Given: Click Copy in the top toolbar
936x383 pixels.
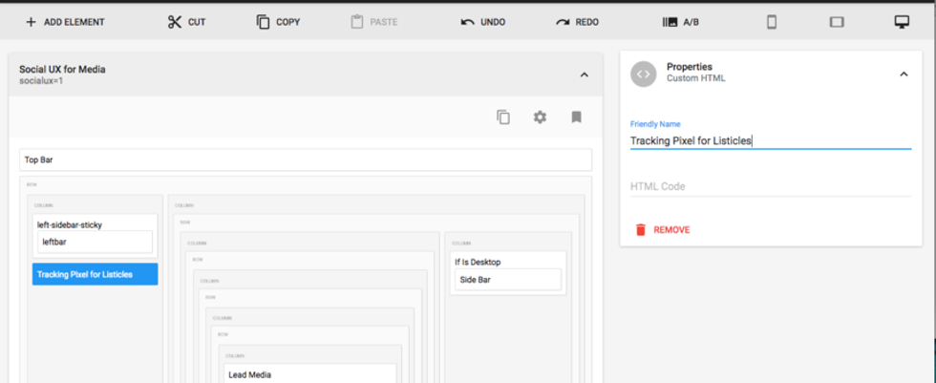Looking at the screenshot, I should (278, 22).
